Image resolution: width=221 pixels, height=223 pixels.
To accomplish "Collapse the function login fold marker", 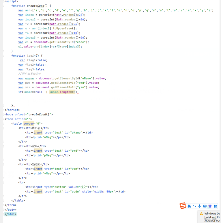I will 3,56.
